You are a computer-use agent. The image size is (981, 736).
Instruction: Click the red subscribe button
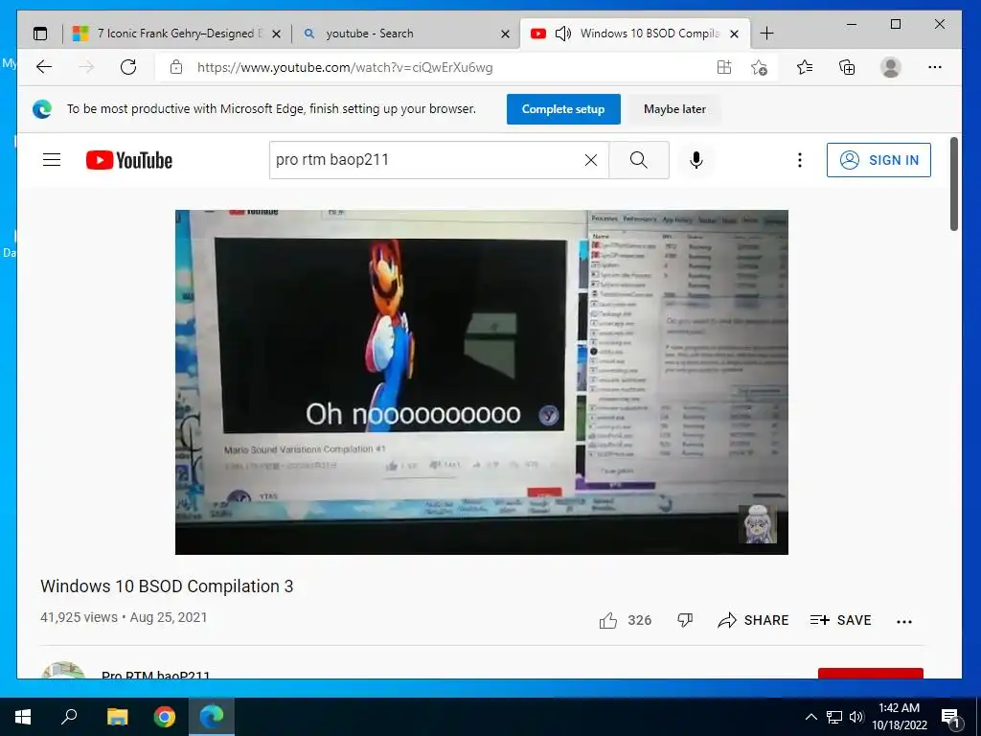pyautogui.click(x=870, y=674)
